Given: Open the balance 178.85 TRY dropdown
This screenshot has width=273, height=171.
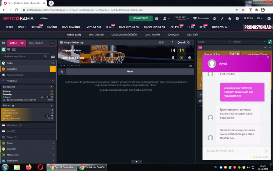Looking at the screenshot, I should coord(181,18).
